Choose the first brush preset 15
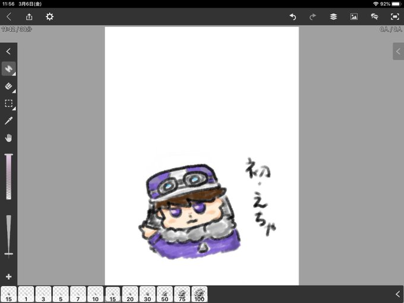 tap(9, 294)
